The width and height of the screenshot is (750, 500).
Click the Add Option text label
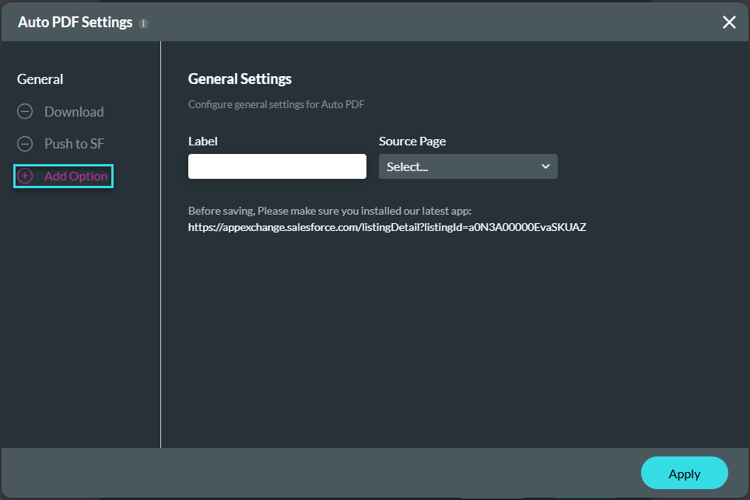[76, 176]
